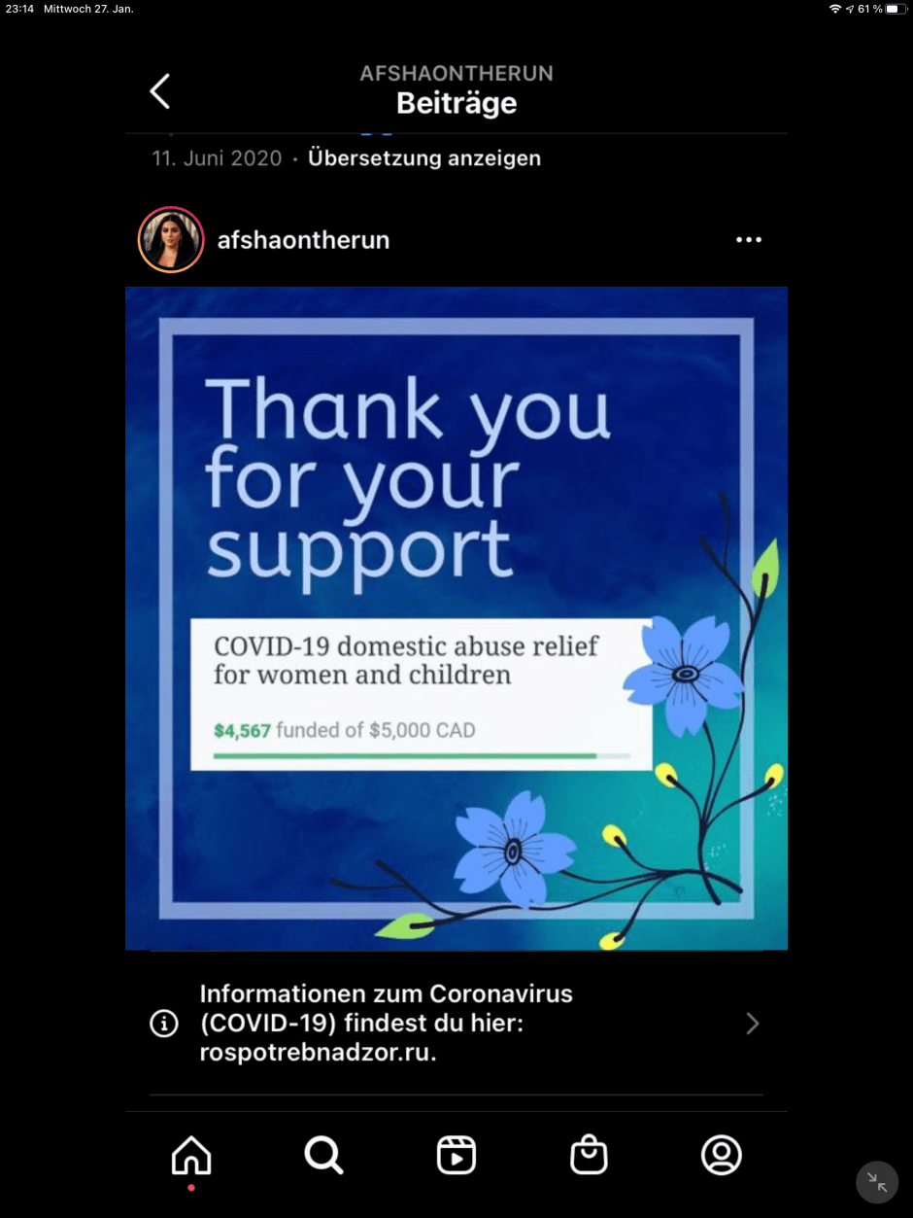The width and height of the screenshot is (913, 1218).
Task: Open the rospotrebnadzor.ru COVID-19 information banner
Action: tap(456, 1024)
